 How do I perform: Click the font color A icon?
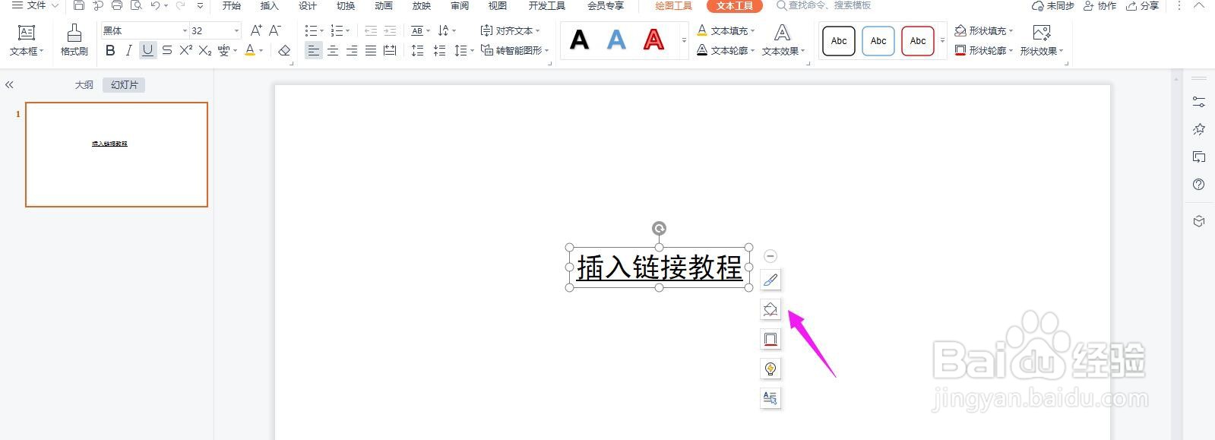coord(250,50)
